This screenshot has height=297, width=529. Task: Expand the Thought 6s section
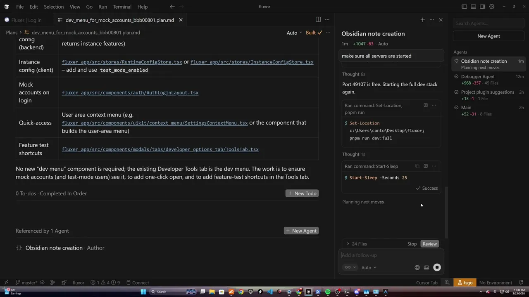pyautogui.click(x=353, y=74)
